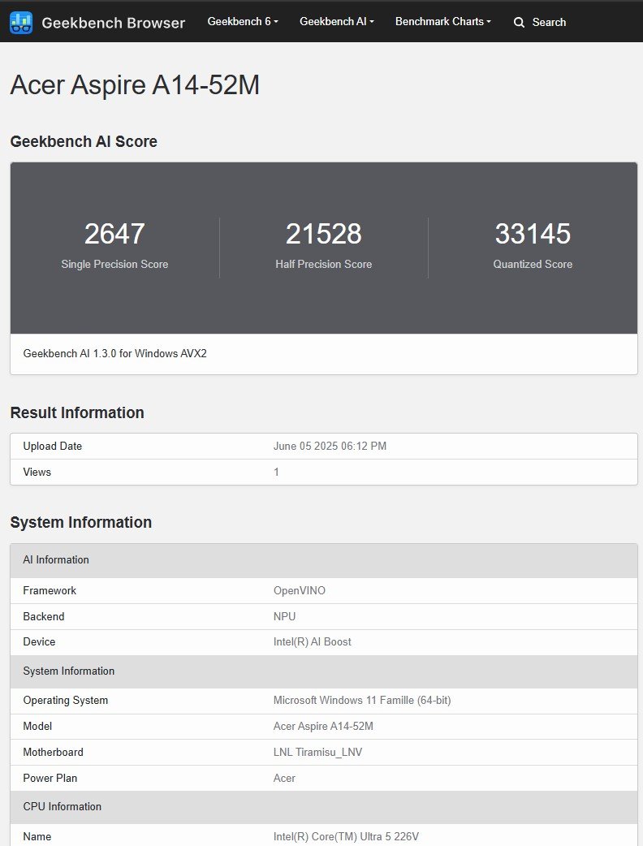This screenshot has height=846, width=643.
Task: Click the Quantized Score label
Action: (533, 264)
